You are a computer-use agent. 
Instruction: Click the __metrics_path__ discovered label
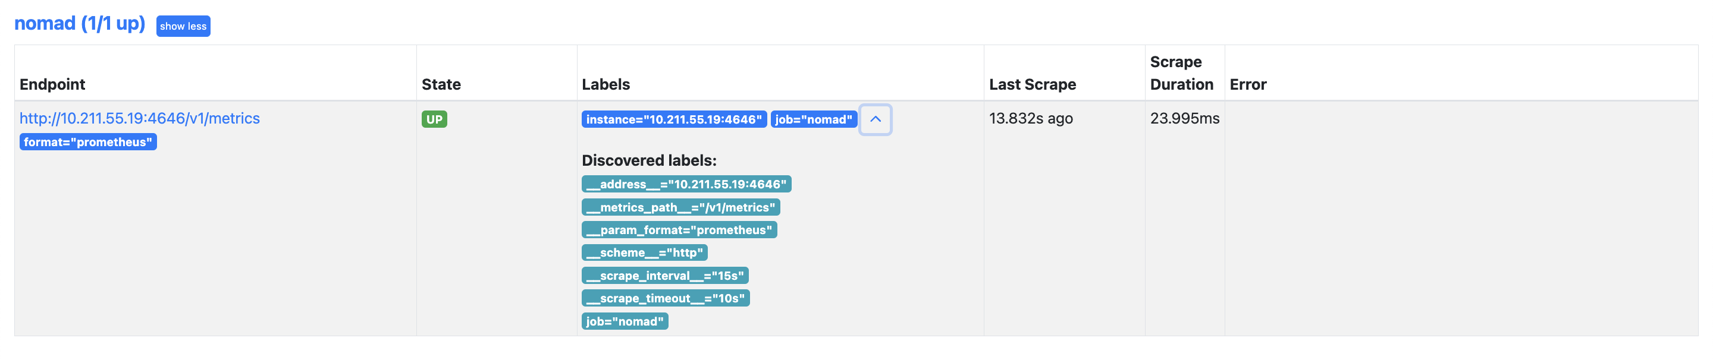pos(680,207)
